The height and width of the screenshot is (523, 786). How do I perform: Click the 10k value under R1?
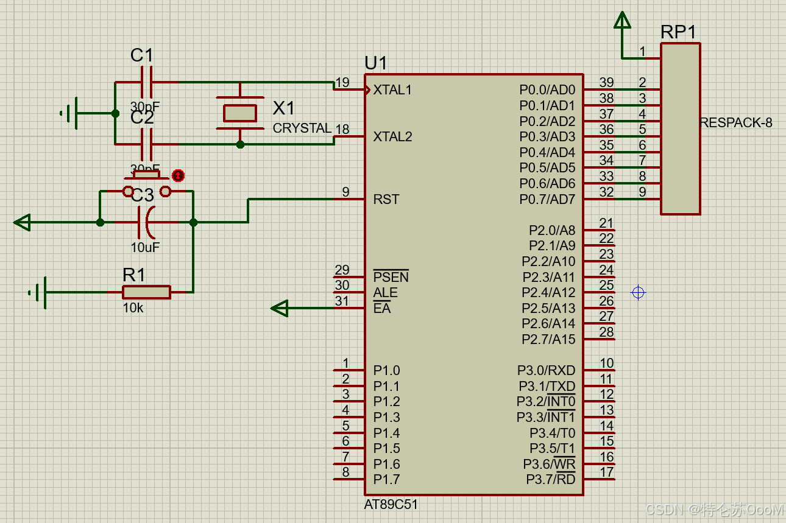point(133,308)
